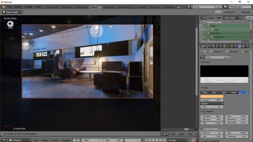The image size is (253, 142).
Task: Enable the Contact Shadows checkbox
Action: (202, 129)
